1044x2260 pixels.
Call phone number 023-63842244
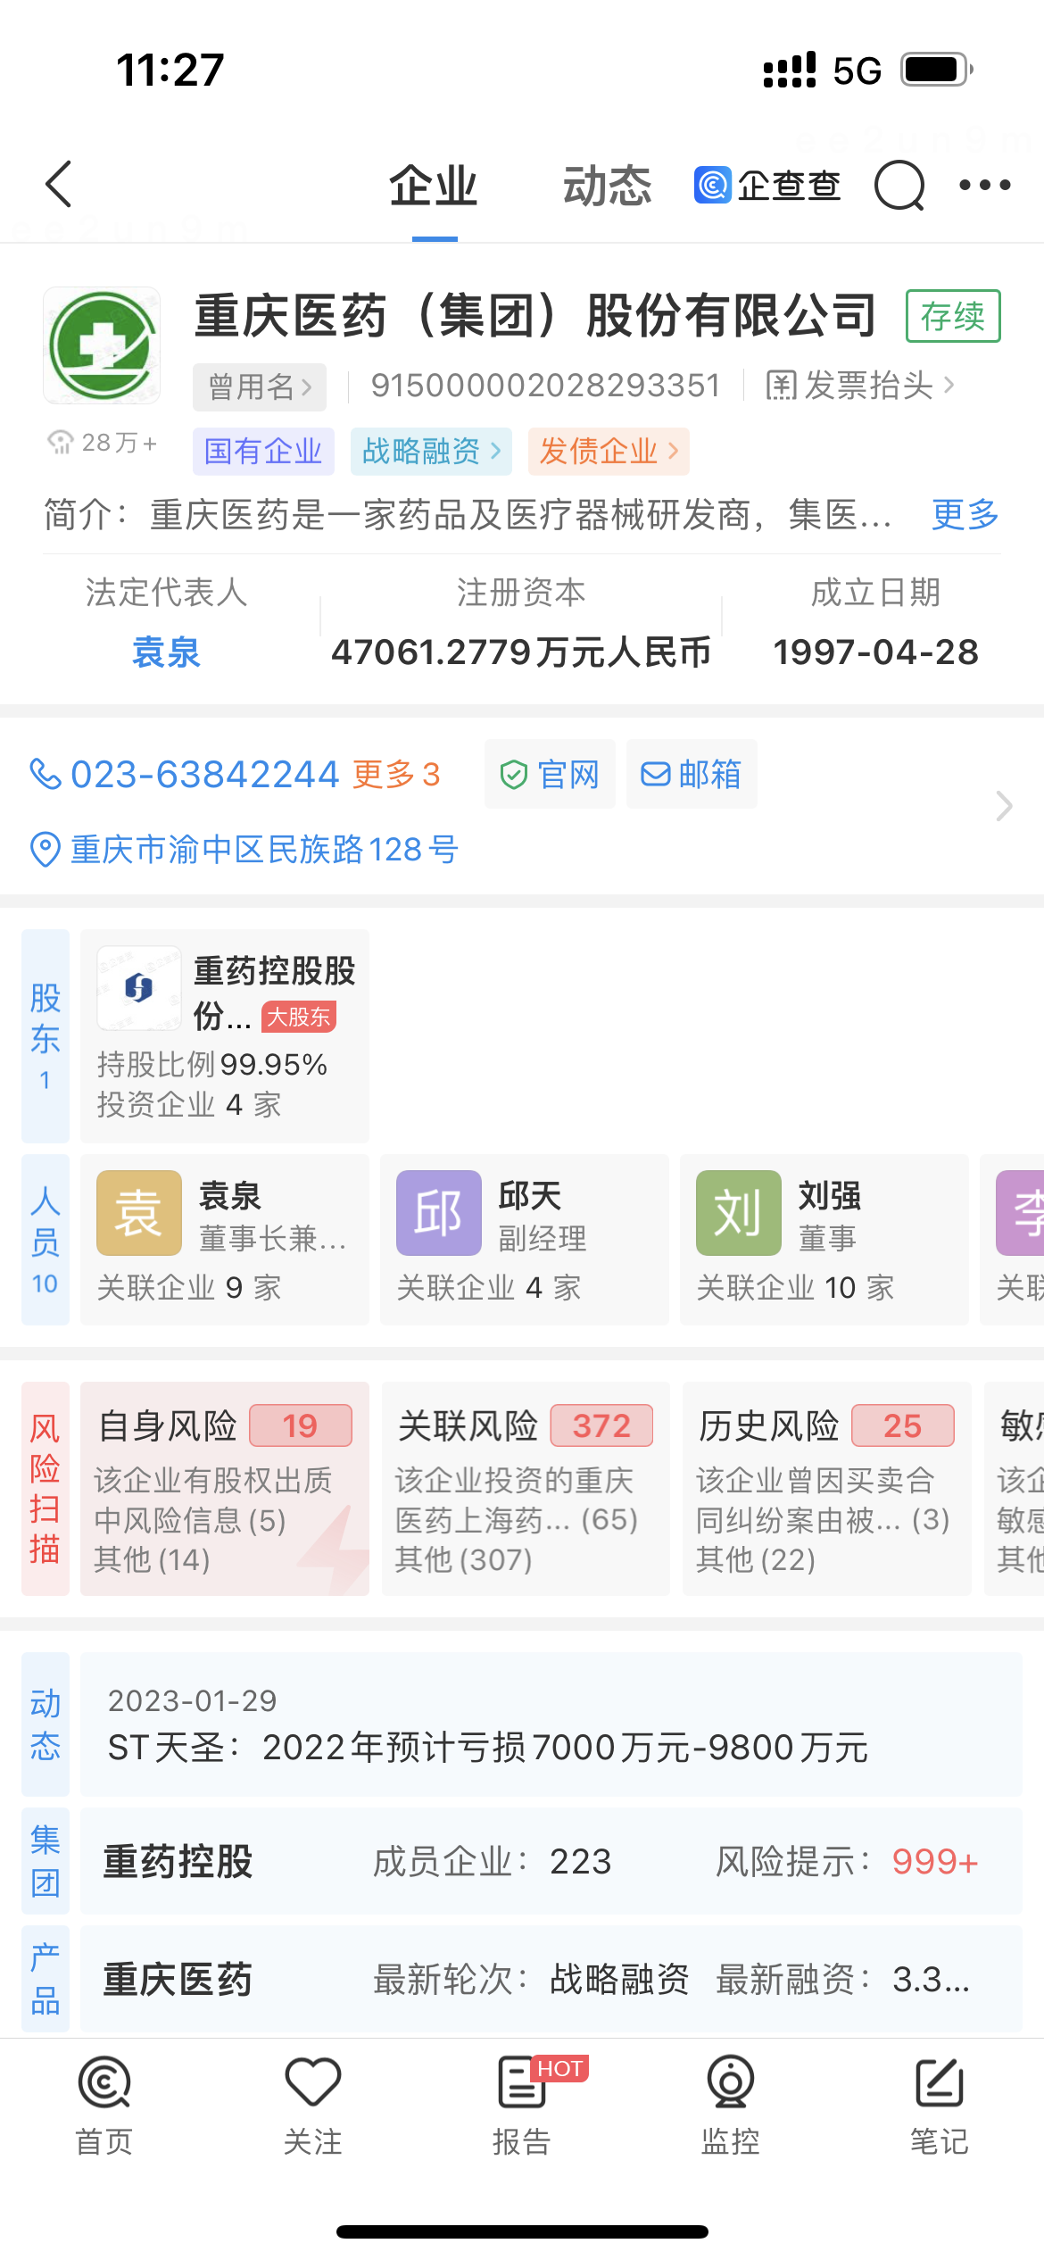tap(204, 774)
